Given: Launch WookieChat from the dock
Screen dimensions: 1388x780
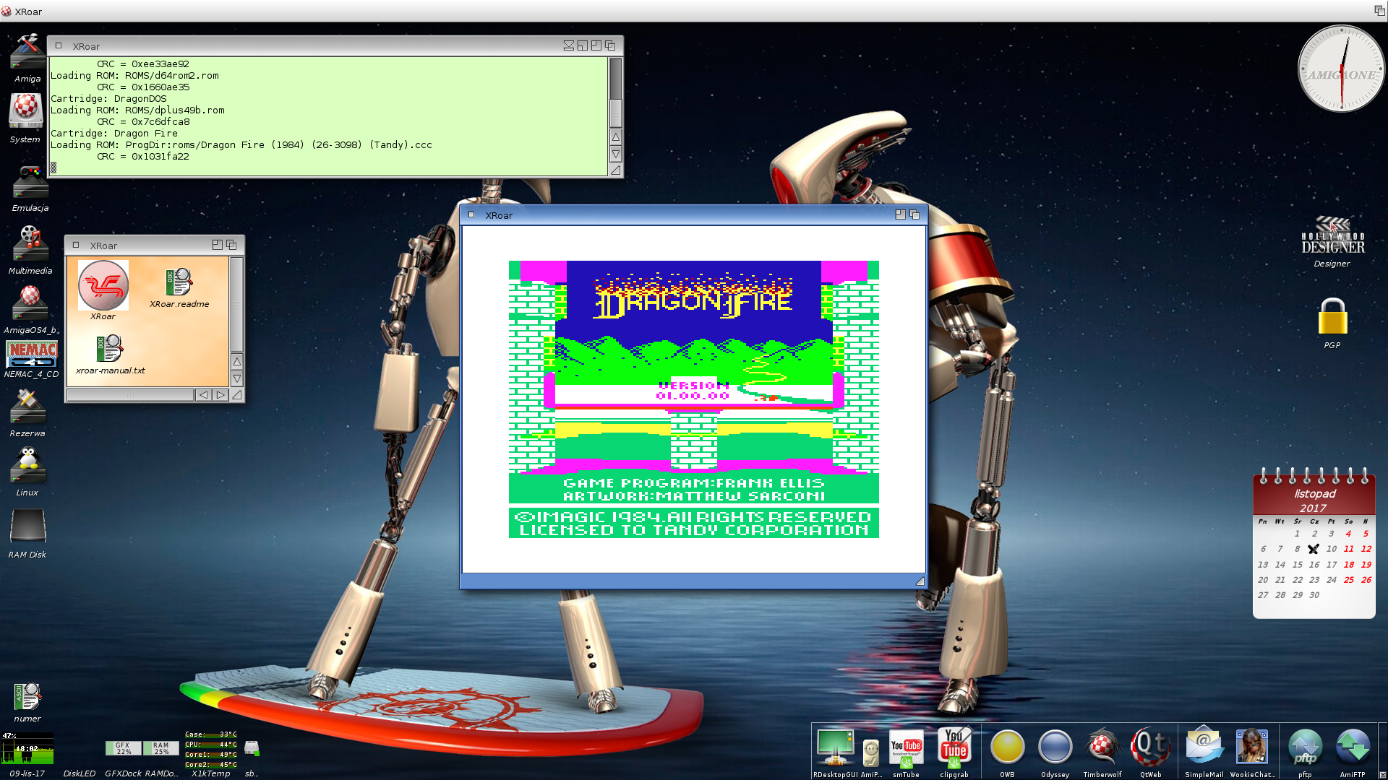Looking at the screenshot, I should 1251,746.
